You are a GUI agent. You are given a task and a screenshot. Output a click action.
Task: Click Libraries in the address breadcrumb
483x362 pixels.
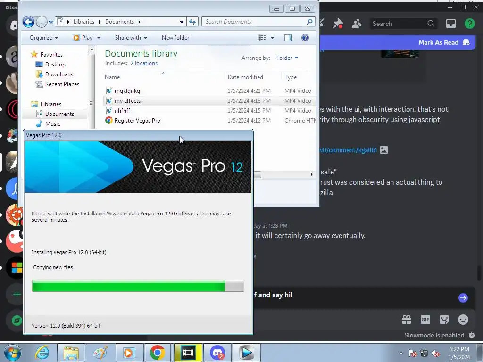(84, 22)
